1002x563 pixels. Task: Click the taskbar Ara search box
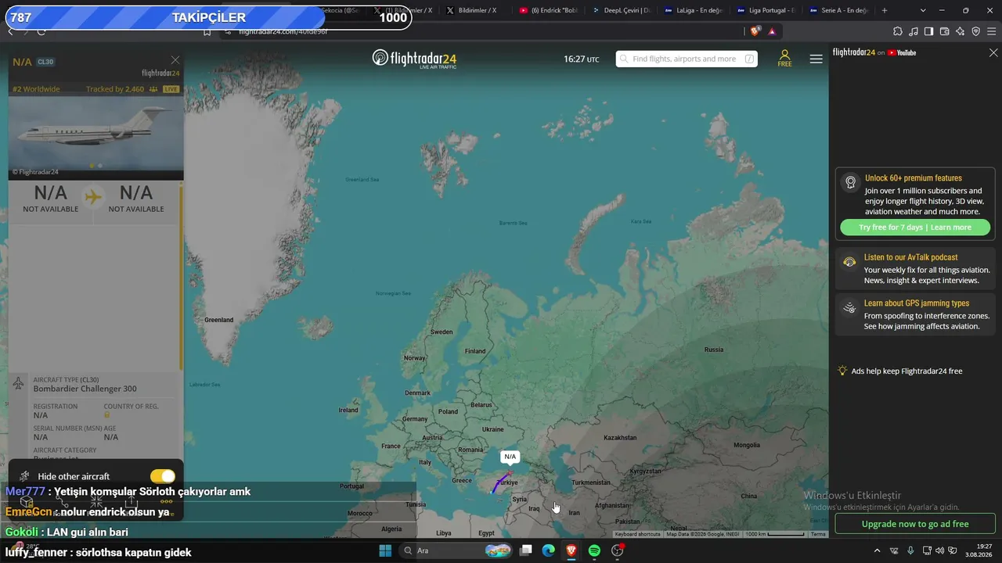point(456,550)
